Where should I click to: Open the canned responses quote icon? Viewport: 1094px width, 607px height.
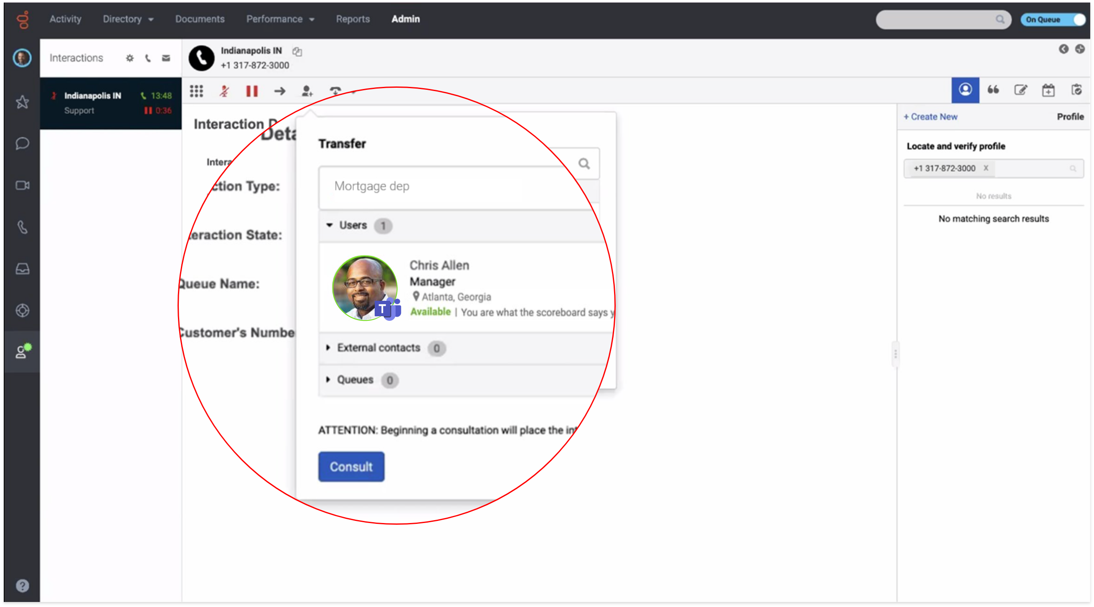point(993,90)
